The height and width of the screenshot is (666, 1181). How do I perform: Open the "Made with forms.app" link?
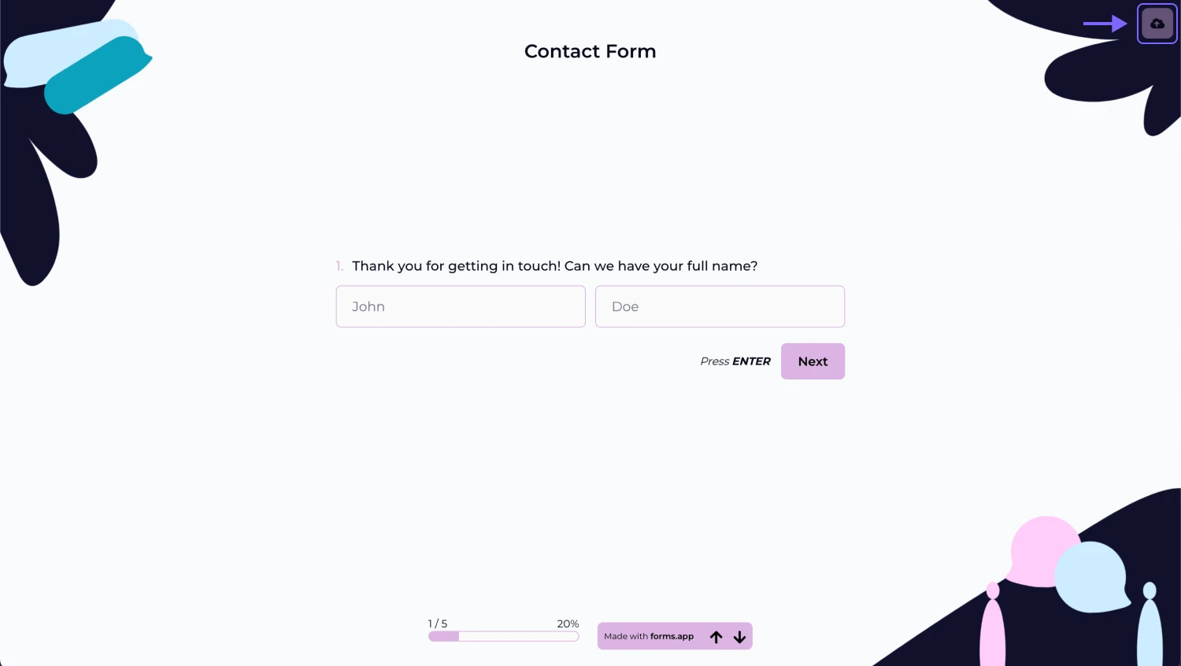(x=649, y=636)
